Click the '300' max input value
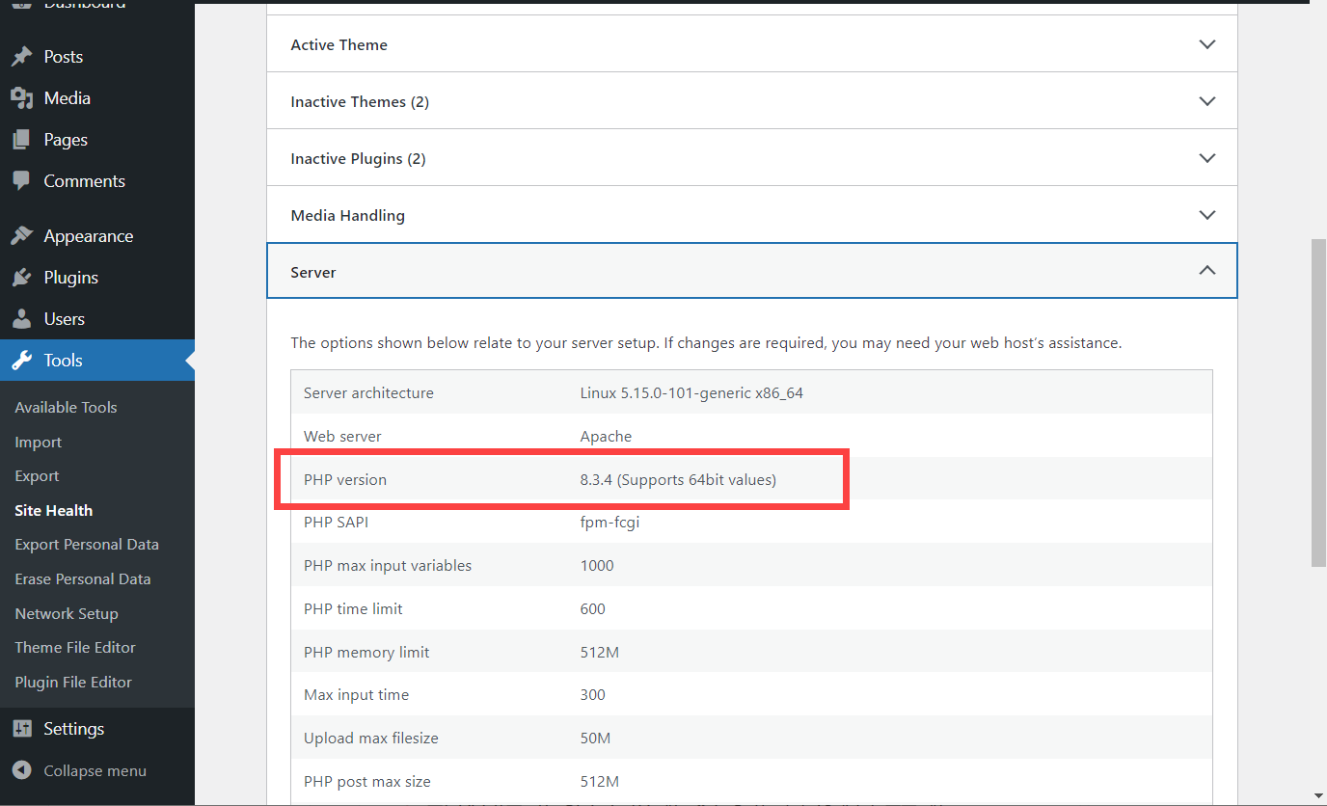This screenshot has height=806, width=1327. click(x=592, y=695)
